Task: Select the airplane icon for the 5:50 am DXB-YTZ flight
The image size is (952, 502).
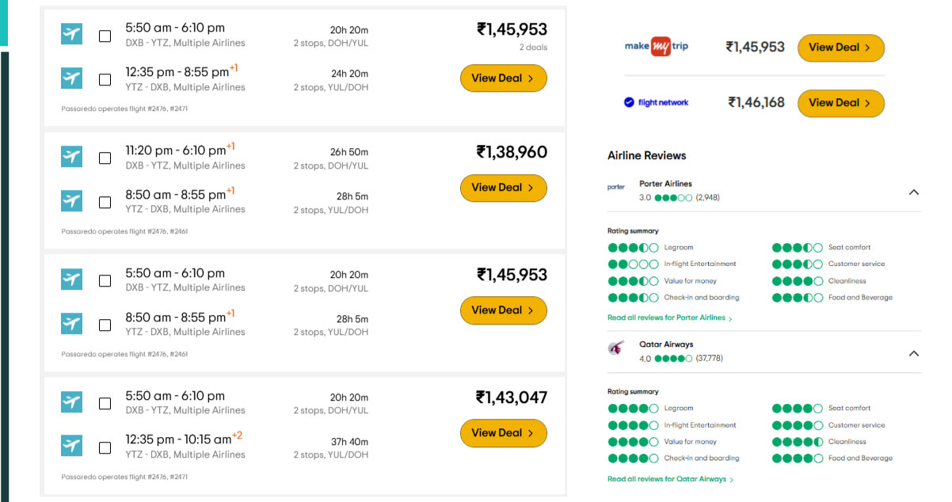Action: pyautogui.click(x=71, y=34)
